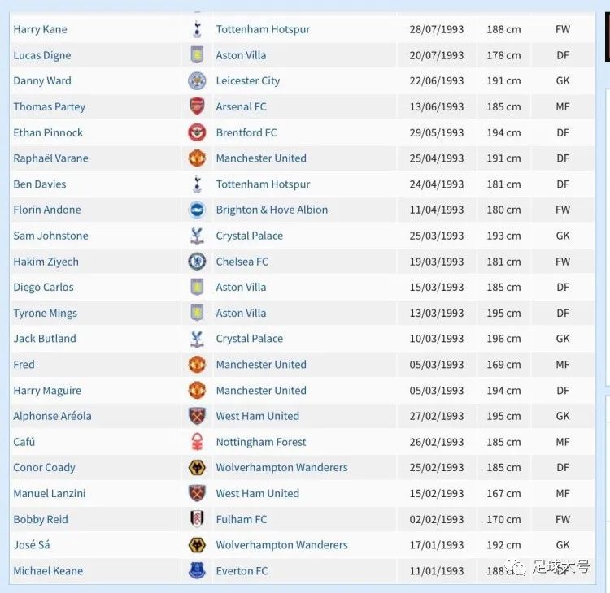Click the Leicester City club name
This screenshot has width=610, height=593.
247,81
